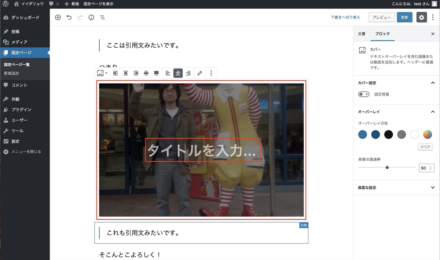This screenshot has height=260, width=440.
Task: Collapse the カバー設定 panel
Action: coord(396,83)
